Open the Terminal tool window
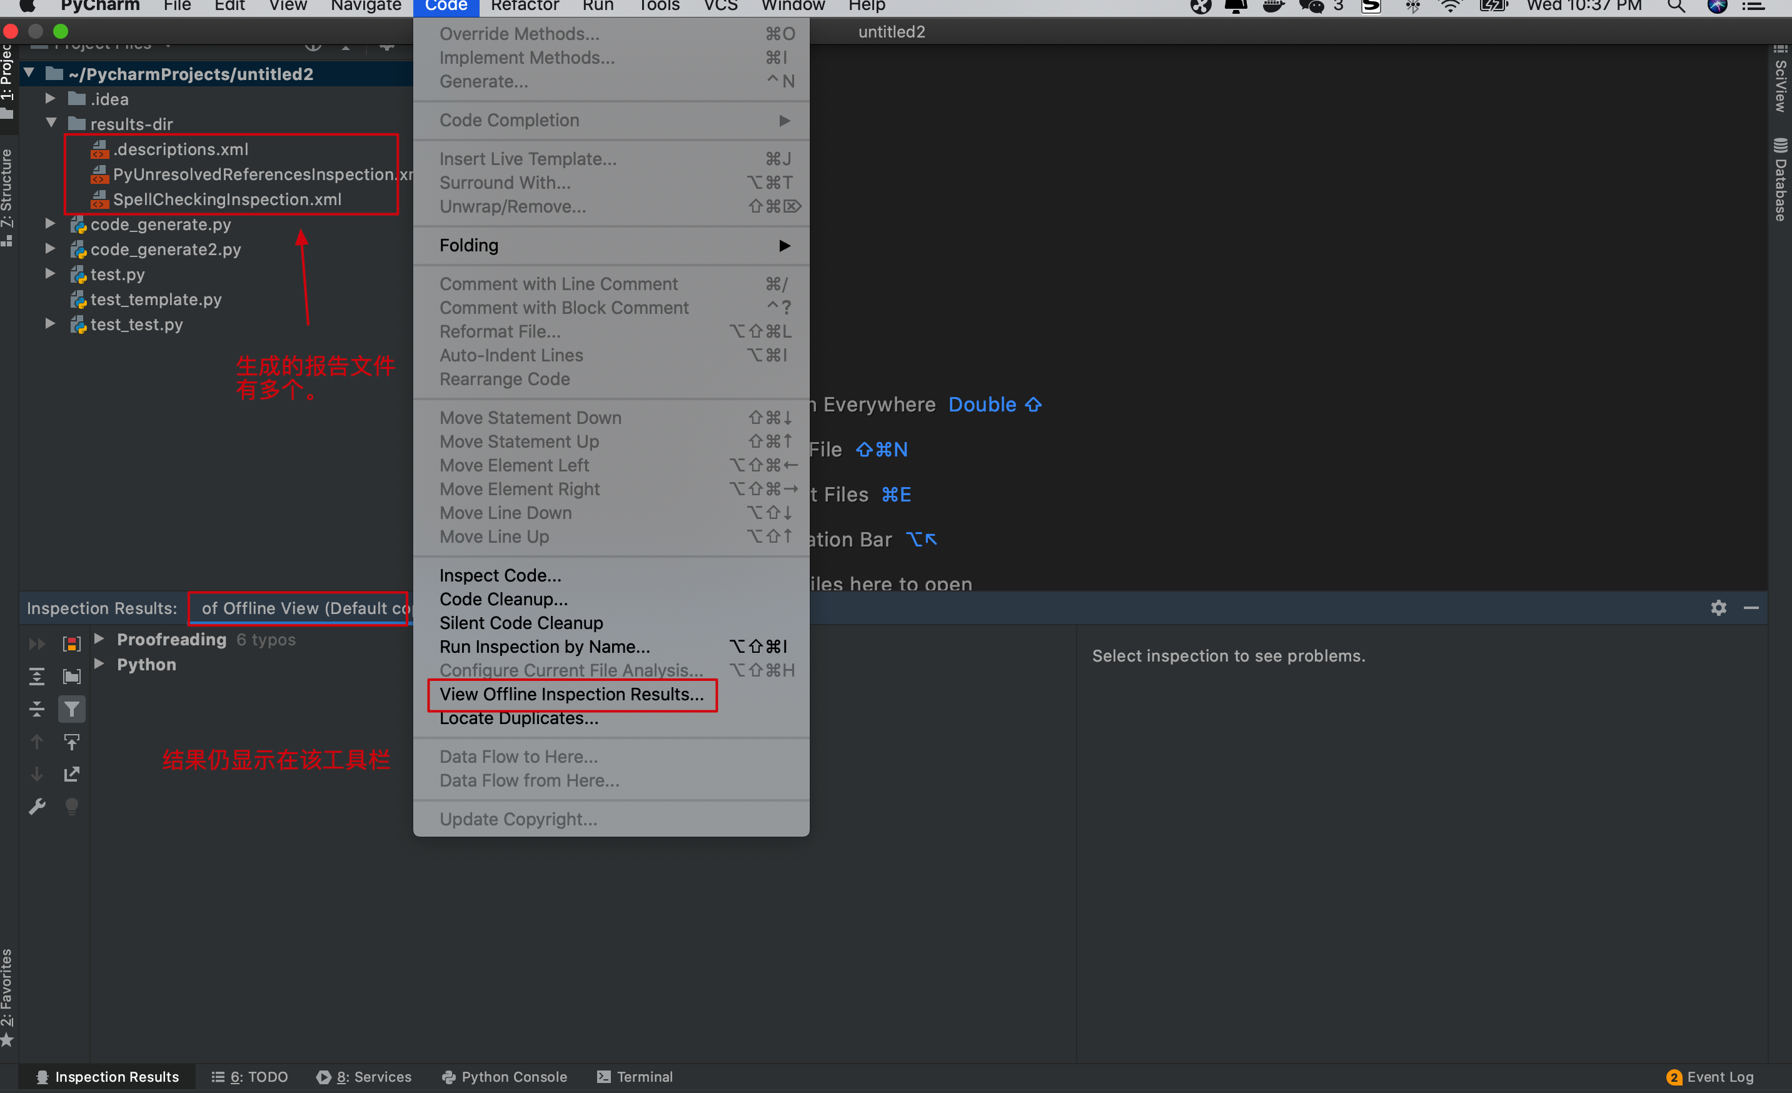 tap(635, 1077)
